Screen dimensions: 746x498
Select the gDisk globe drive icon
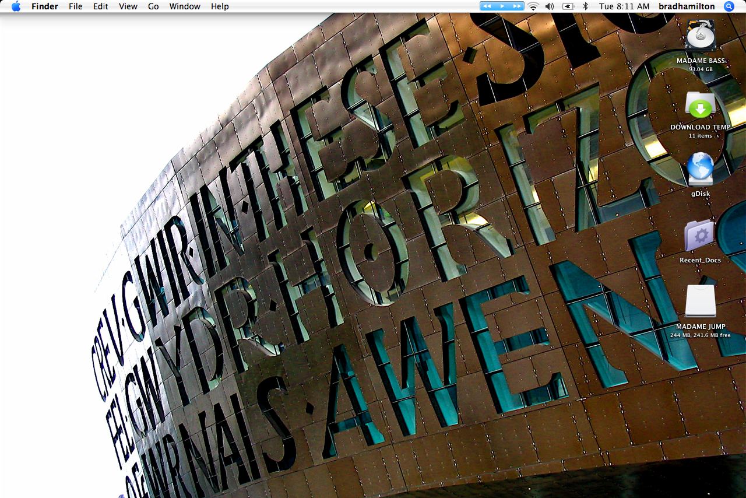(701, 170)
